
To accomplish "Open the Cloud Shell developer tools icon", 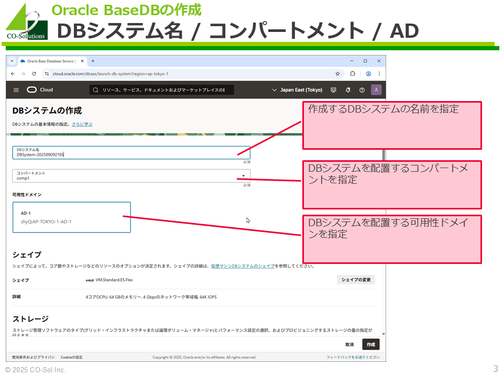I will (x=334, y=90).
